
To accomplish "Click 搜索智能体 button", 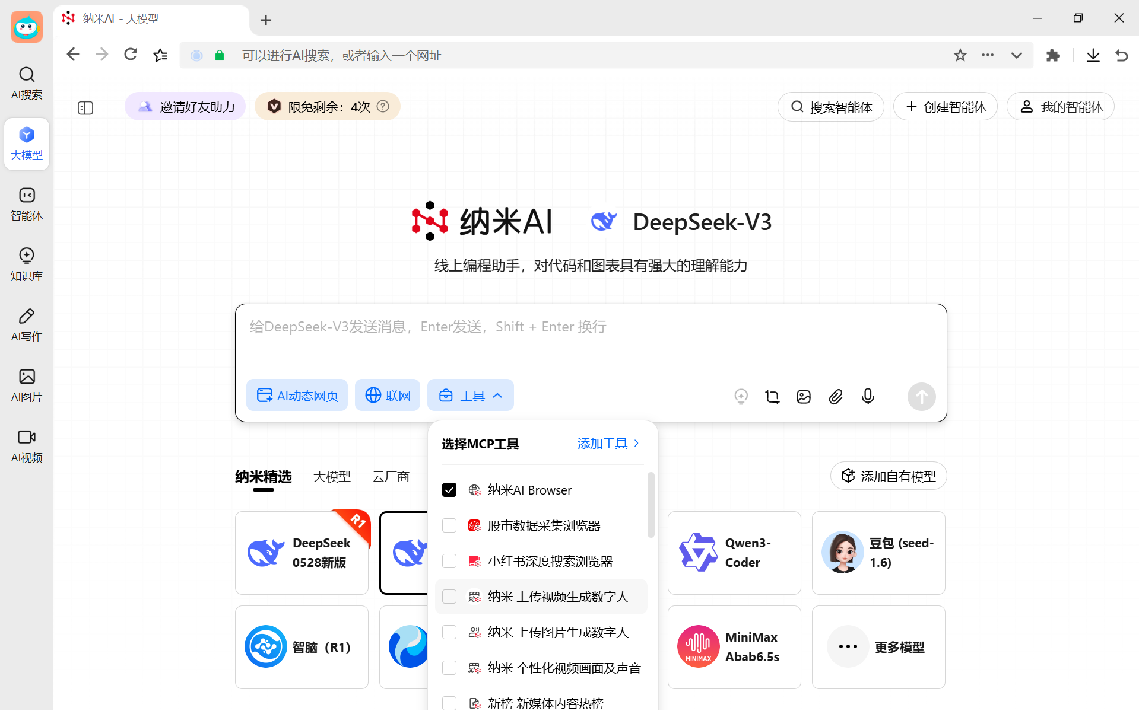I will [831, 107].
